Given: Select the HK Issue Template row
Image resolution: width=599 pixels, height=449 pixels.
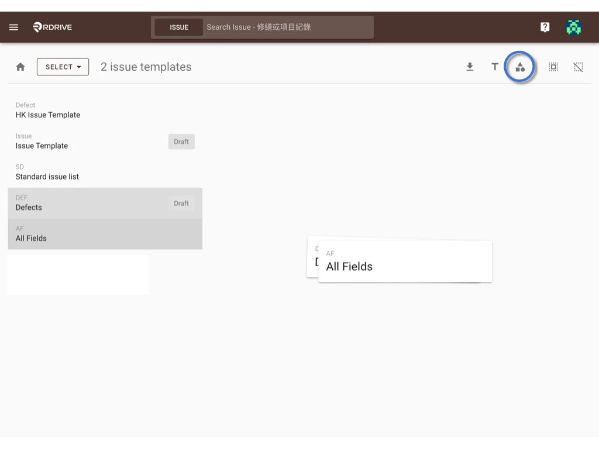Looking at the screenshot, I should [105, 110].
